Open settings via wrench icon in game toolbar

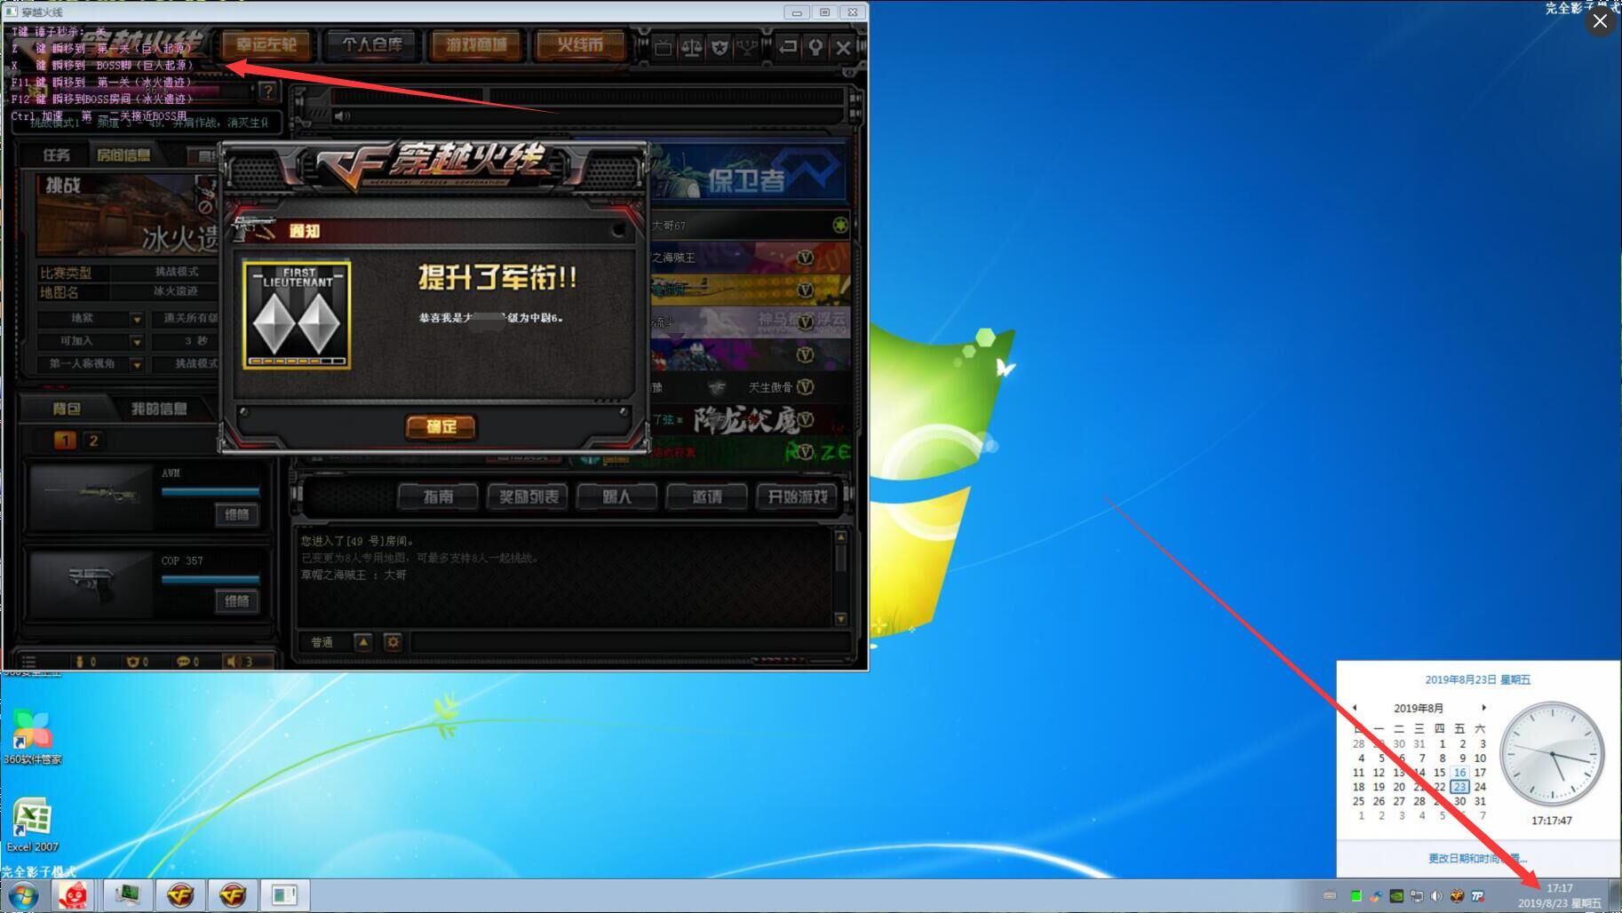tap(815, 47)
